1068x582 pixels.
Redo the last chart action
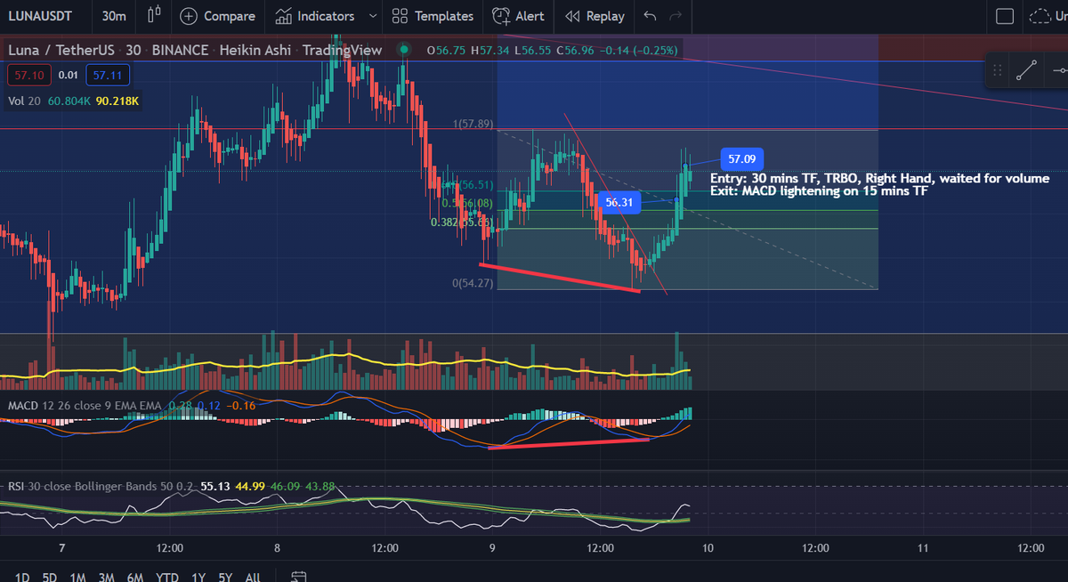click(x=676, y=16)
